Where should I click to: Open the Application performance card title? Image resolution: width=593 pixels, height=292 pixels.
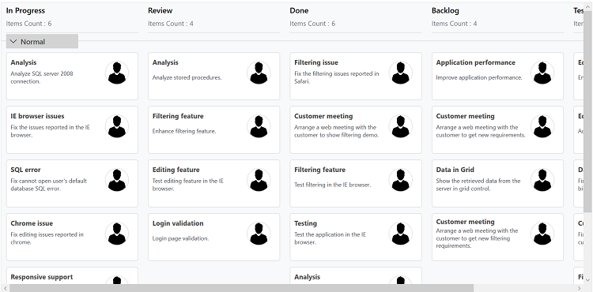(x=475, y=62)
